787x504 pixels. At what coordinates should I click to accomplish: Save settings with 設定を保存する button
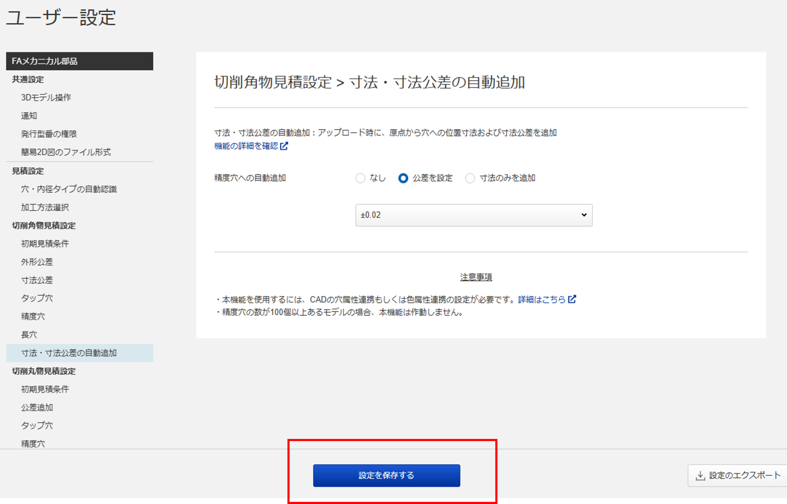(x=387, y=475)
